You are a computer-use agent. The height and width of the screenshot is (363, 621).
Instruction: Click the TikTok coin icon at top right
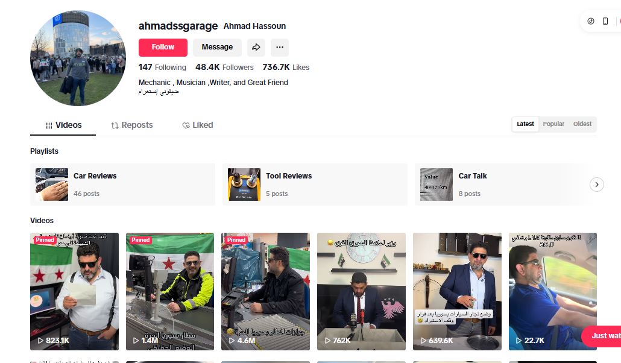click(x=590, y=21)
